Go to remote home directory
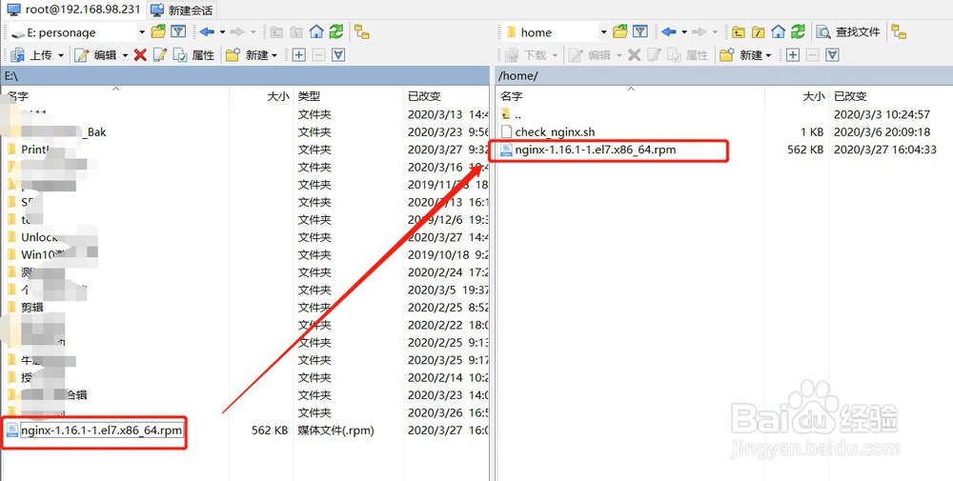 point(778,31)
